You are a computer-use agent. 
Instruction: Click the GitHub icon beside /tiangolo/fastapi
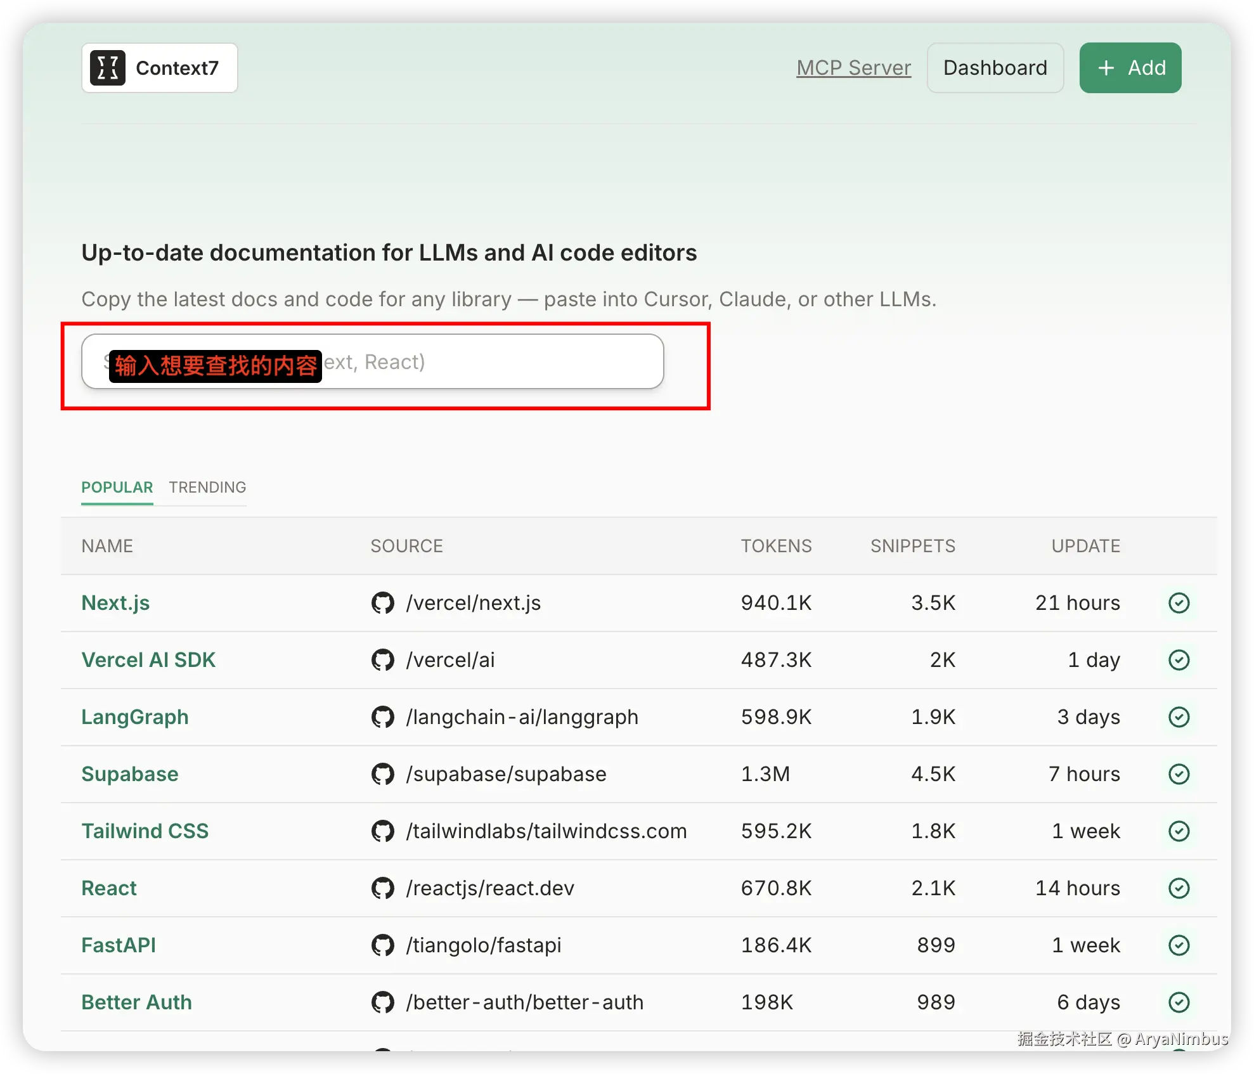(382, 945)
